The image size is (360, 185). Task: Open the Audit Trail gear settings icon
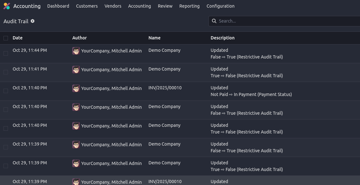click(x=32, y=21)
